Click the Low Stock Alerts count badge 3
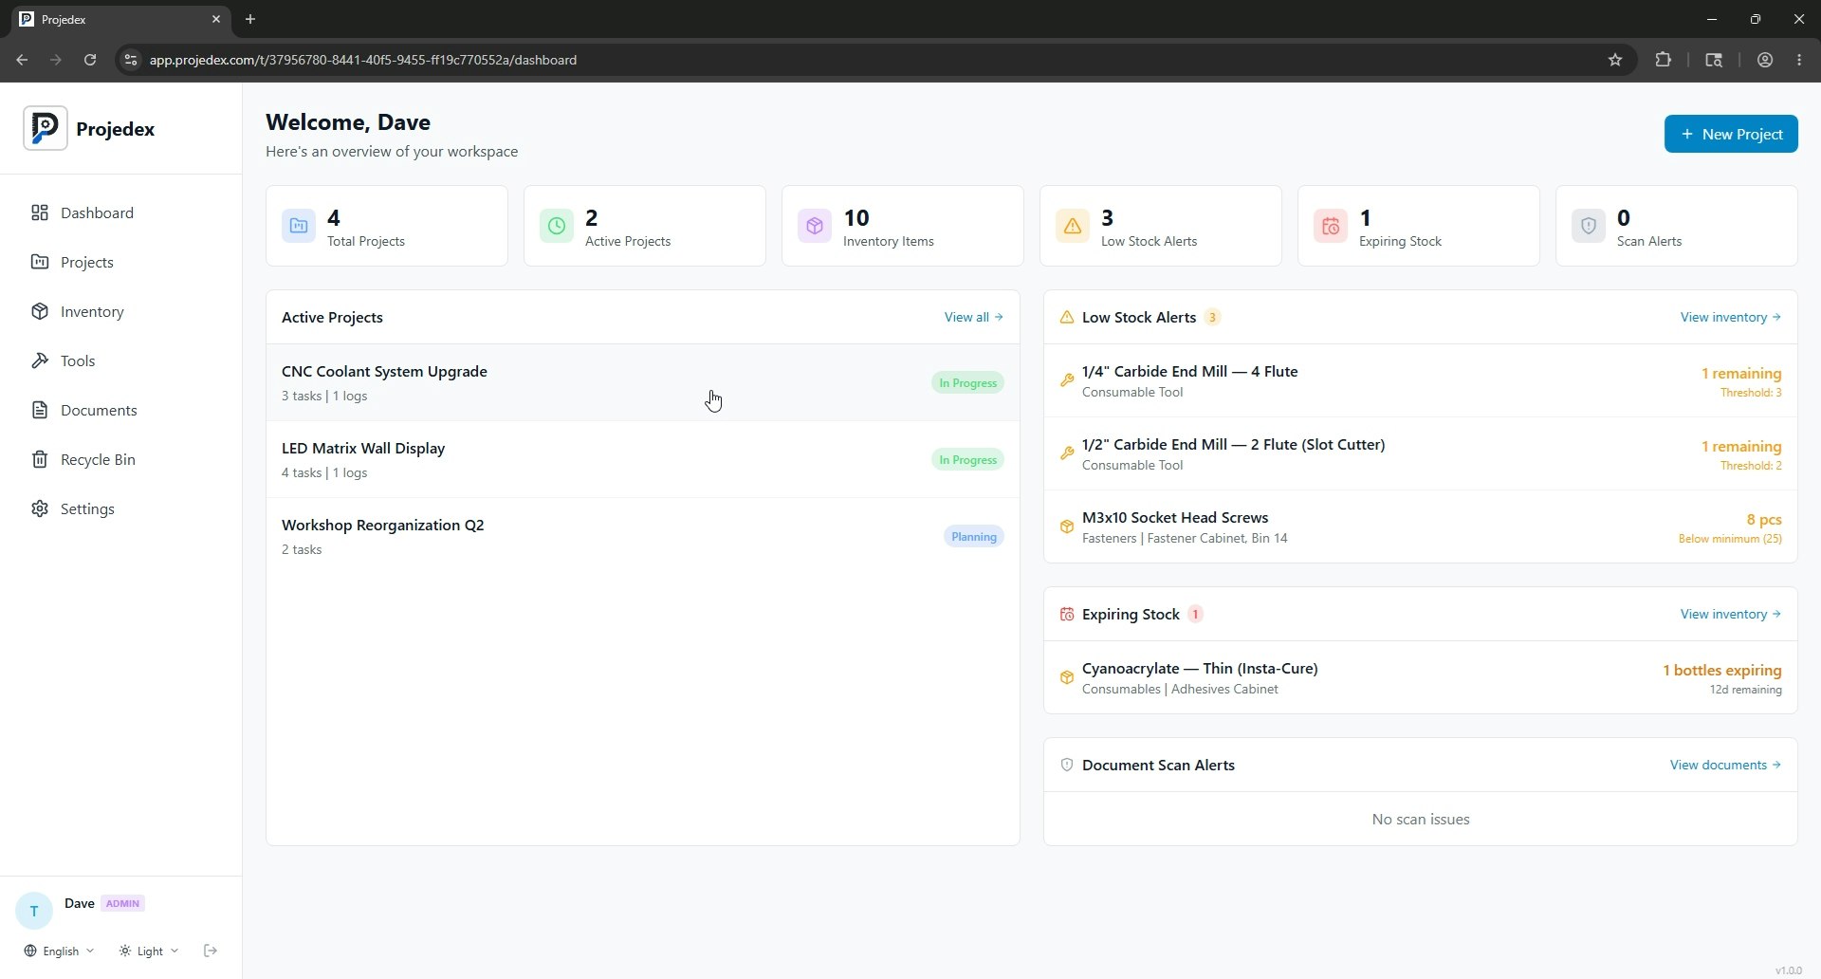1821x979 pixels. (x=1212, y=317)
